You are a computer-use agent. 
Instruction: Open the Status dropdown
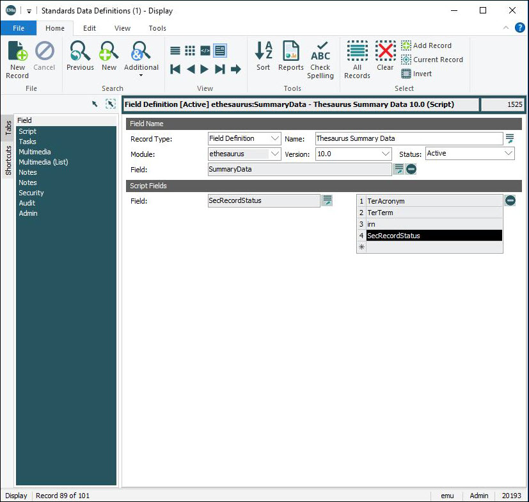508,154
